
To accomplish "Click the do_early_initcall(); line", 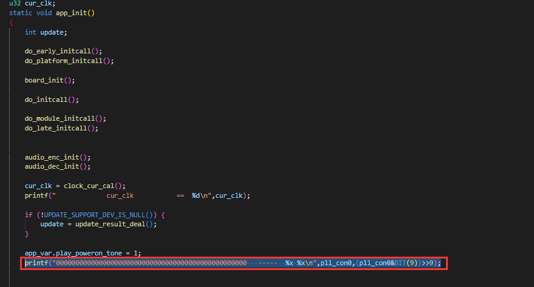I will tap(63, 51).
